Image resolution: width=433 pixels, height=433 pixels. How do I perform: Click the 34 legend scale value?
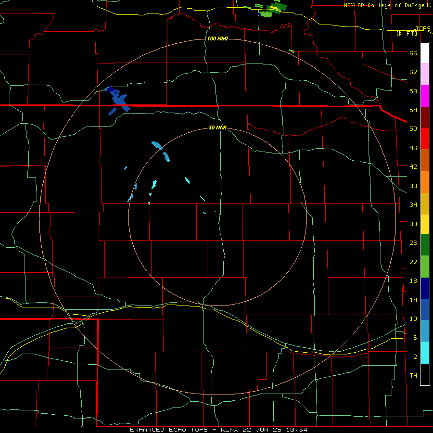point(413,204)
